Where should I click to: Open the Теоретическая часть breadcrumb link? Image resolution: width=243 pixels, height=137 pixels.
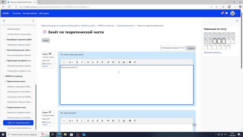[x=126, y=25]
